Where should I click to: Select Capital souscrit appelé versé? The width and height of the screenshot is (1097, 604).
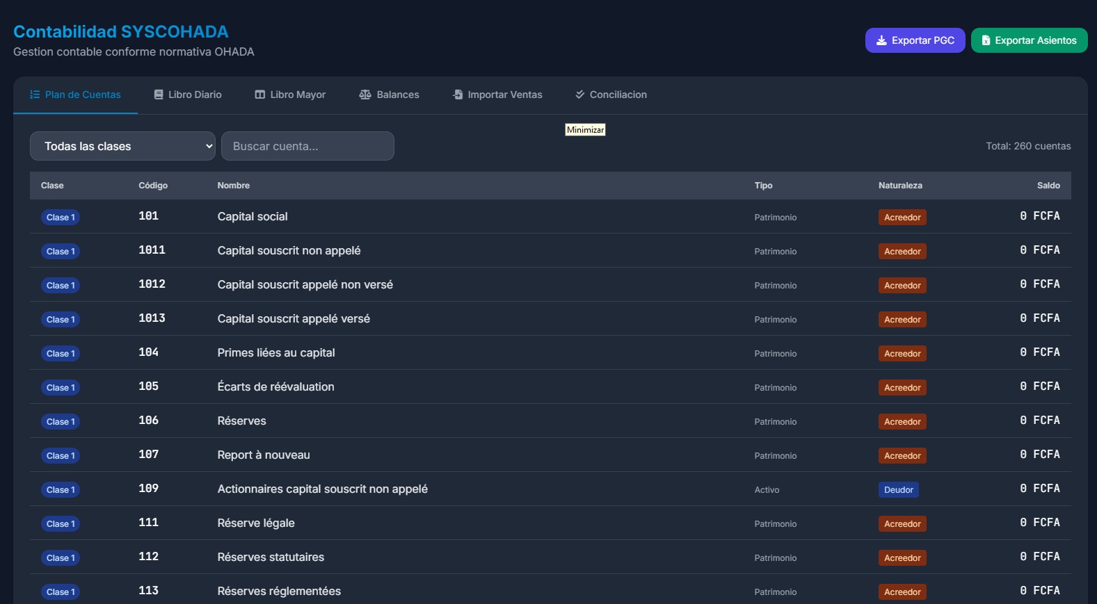(x=294, y=319)
